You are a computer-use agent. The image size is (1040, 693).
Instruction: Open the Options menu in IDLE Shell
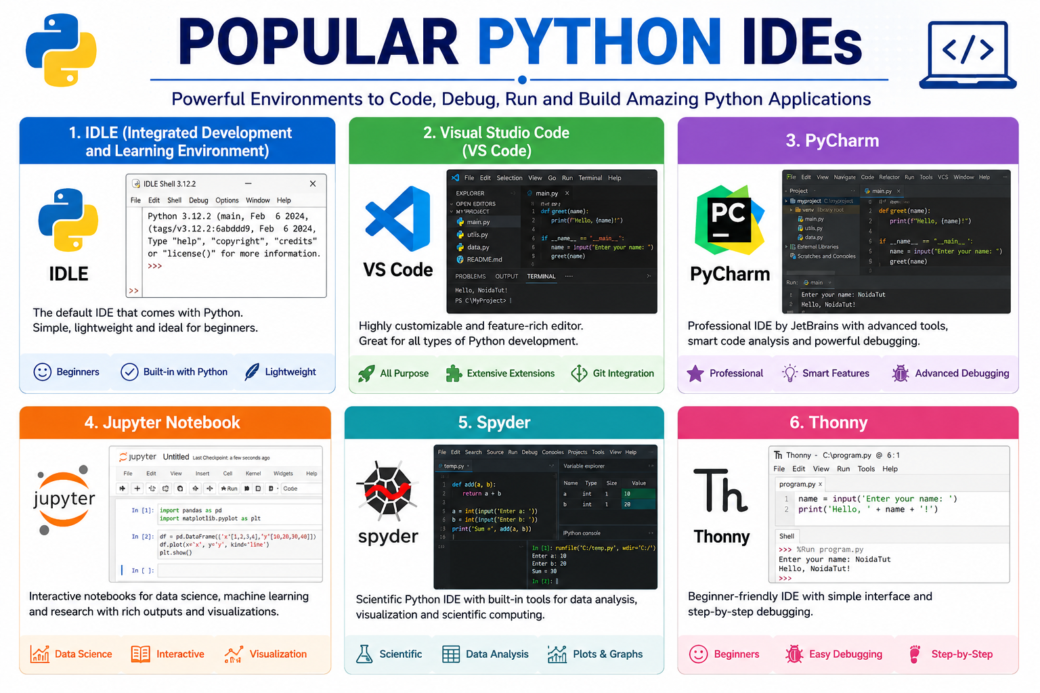(227, 200)
